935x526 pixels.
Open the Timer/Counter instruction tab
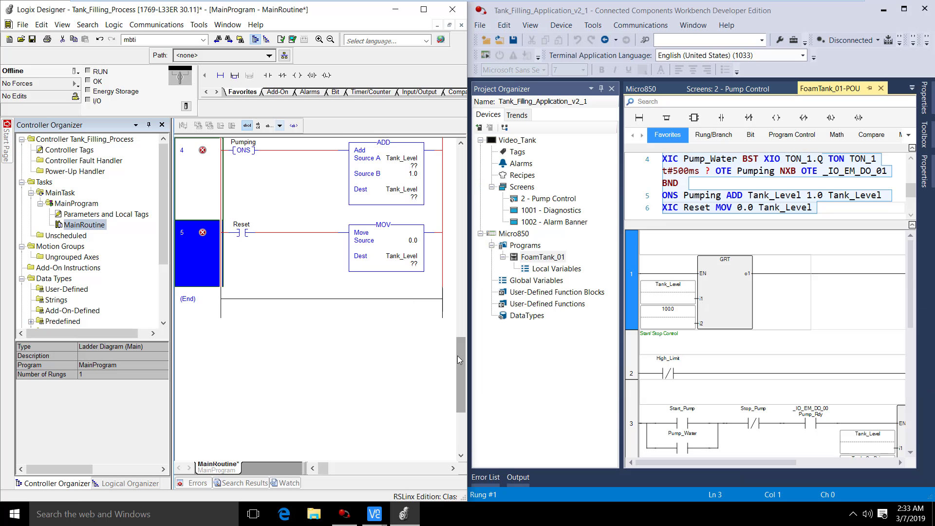(370, 92)
